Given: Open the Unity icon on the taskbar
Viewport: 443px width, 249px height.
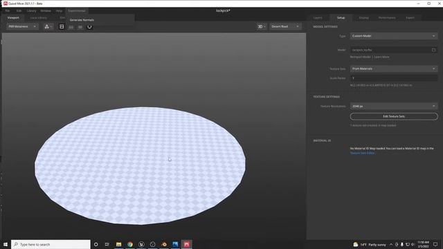Looking at the screenshot, I should [152, 244].
